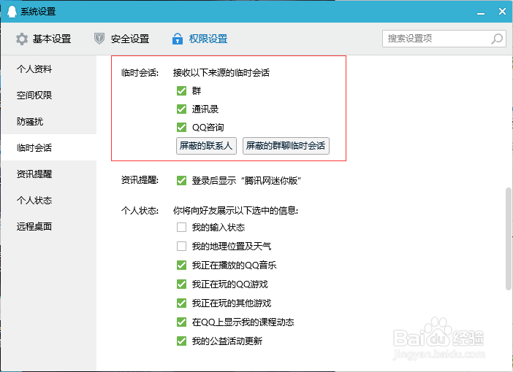The width and height of the screenshot is (513, 372).
Task: Go to 空间权限 in the sidebar
Action: click(48, 95)
